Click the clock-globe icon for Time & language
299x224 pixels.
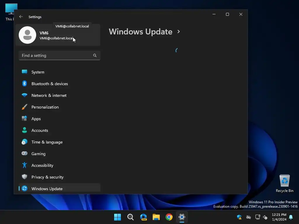[x=25, y=142]
